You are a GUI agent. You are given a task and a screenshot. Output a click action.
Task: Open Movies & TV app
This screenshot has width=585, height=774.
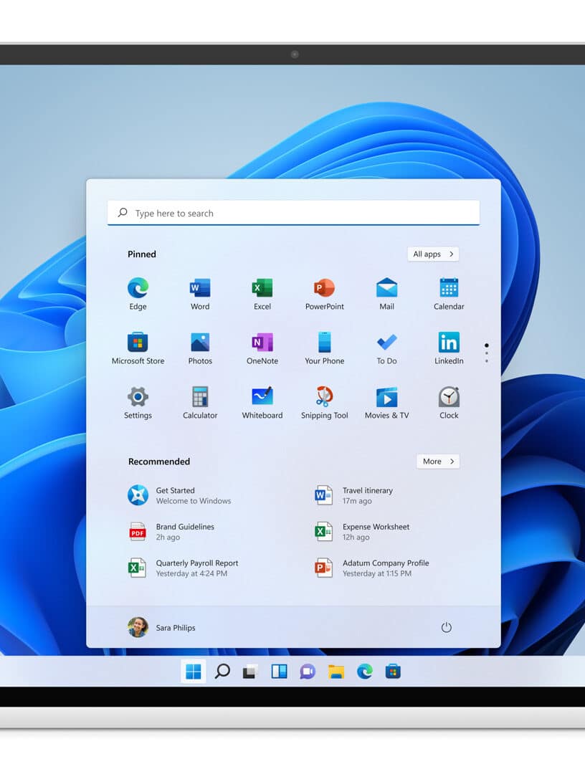click(386, 403)
